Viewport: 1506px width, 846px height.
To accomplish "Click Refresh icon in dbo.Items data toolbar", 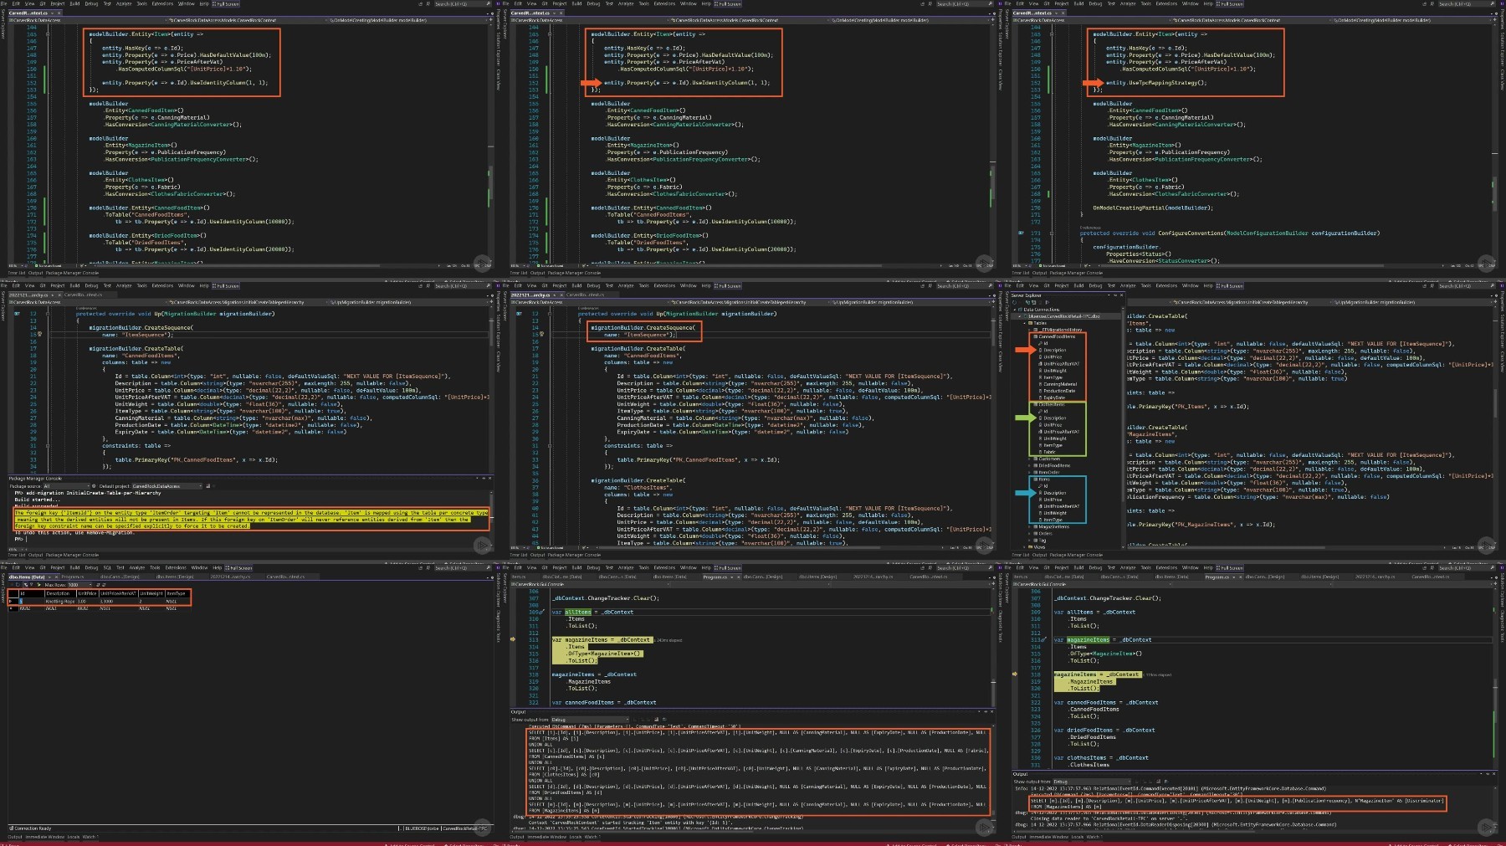I will pos(18,585).
